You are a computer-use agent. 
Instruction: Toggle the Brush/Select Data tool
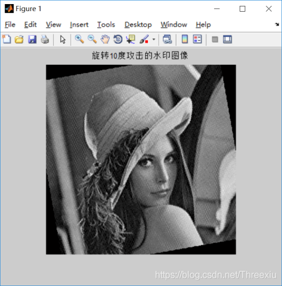145,39
